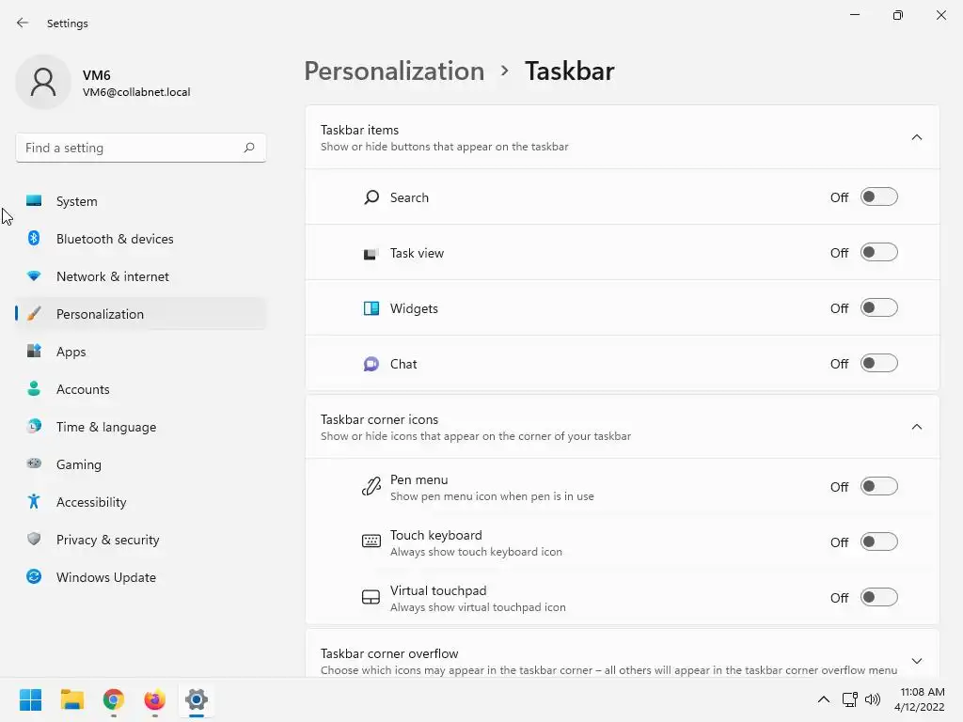Turn on the Search taskbar toggle

tap(879, 197)
